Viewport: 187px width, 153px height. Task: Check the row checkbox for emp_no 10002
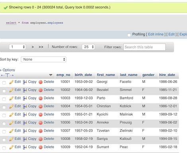(x=4, y=91)
